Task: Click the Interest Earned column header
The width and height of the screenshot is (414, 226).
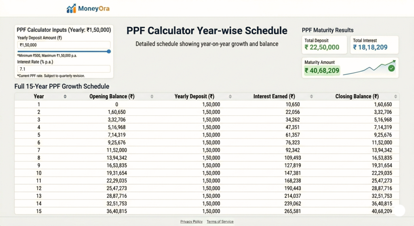Action: [x=274, y=97]
